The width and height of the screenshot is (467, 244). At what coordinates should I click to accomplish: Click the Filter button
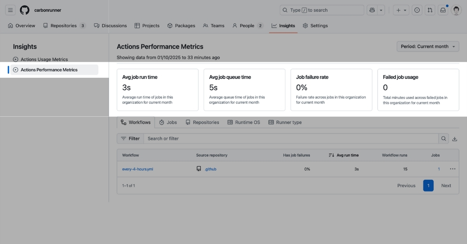click(130, 139)
